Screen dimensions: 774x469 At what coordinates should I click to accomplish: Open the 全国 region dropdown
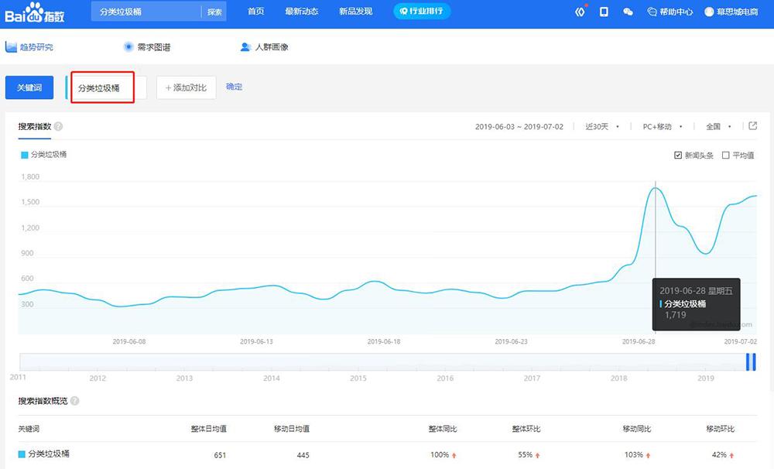[x=717, y=127]
